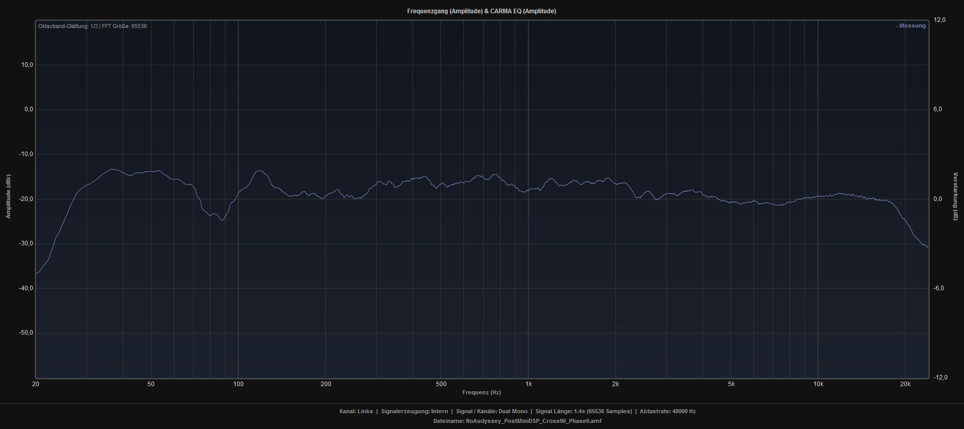Click the Oktavband-Glättung 1/3 info text

click(x=92, y=26)
